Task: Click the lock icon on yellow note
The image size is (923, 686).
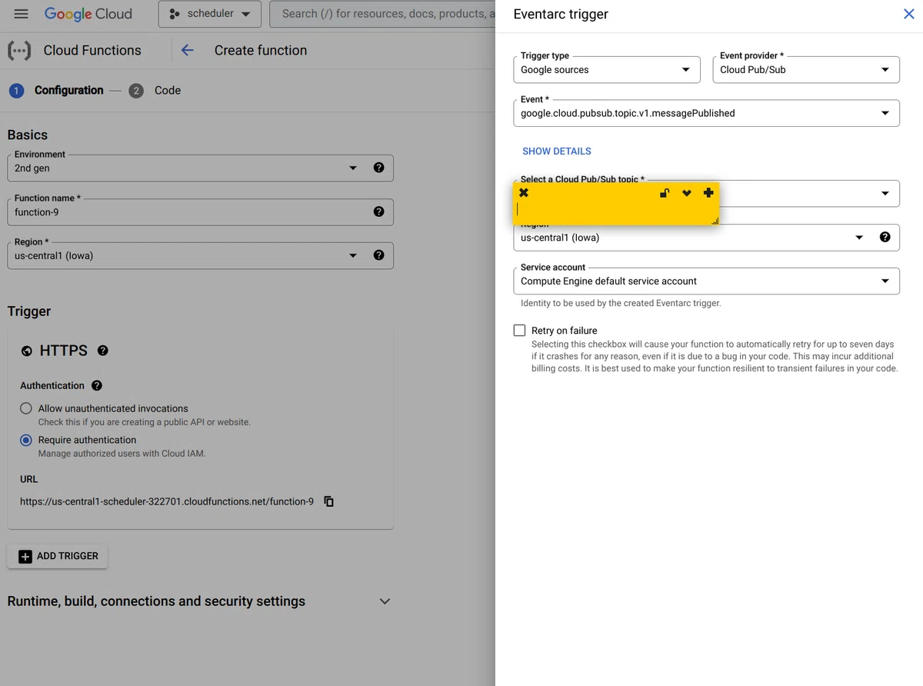Action: 665,193
